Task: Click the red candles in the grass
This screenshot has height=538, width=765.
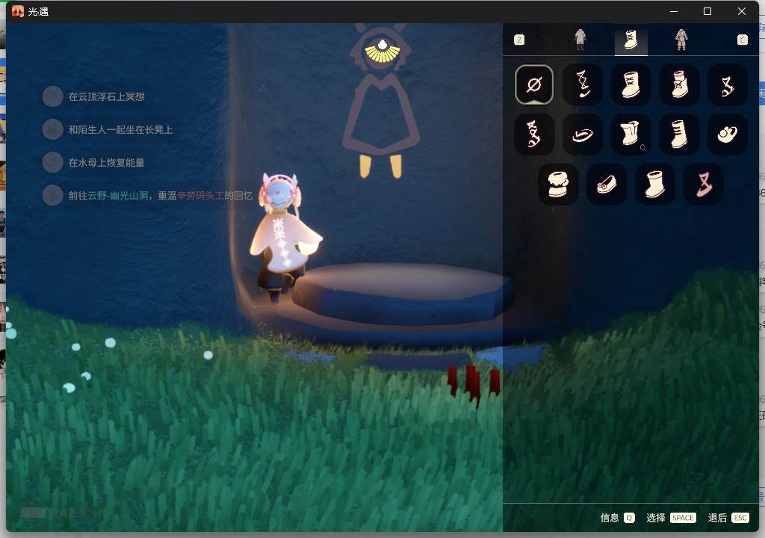Action: (x=473, y=383)
